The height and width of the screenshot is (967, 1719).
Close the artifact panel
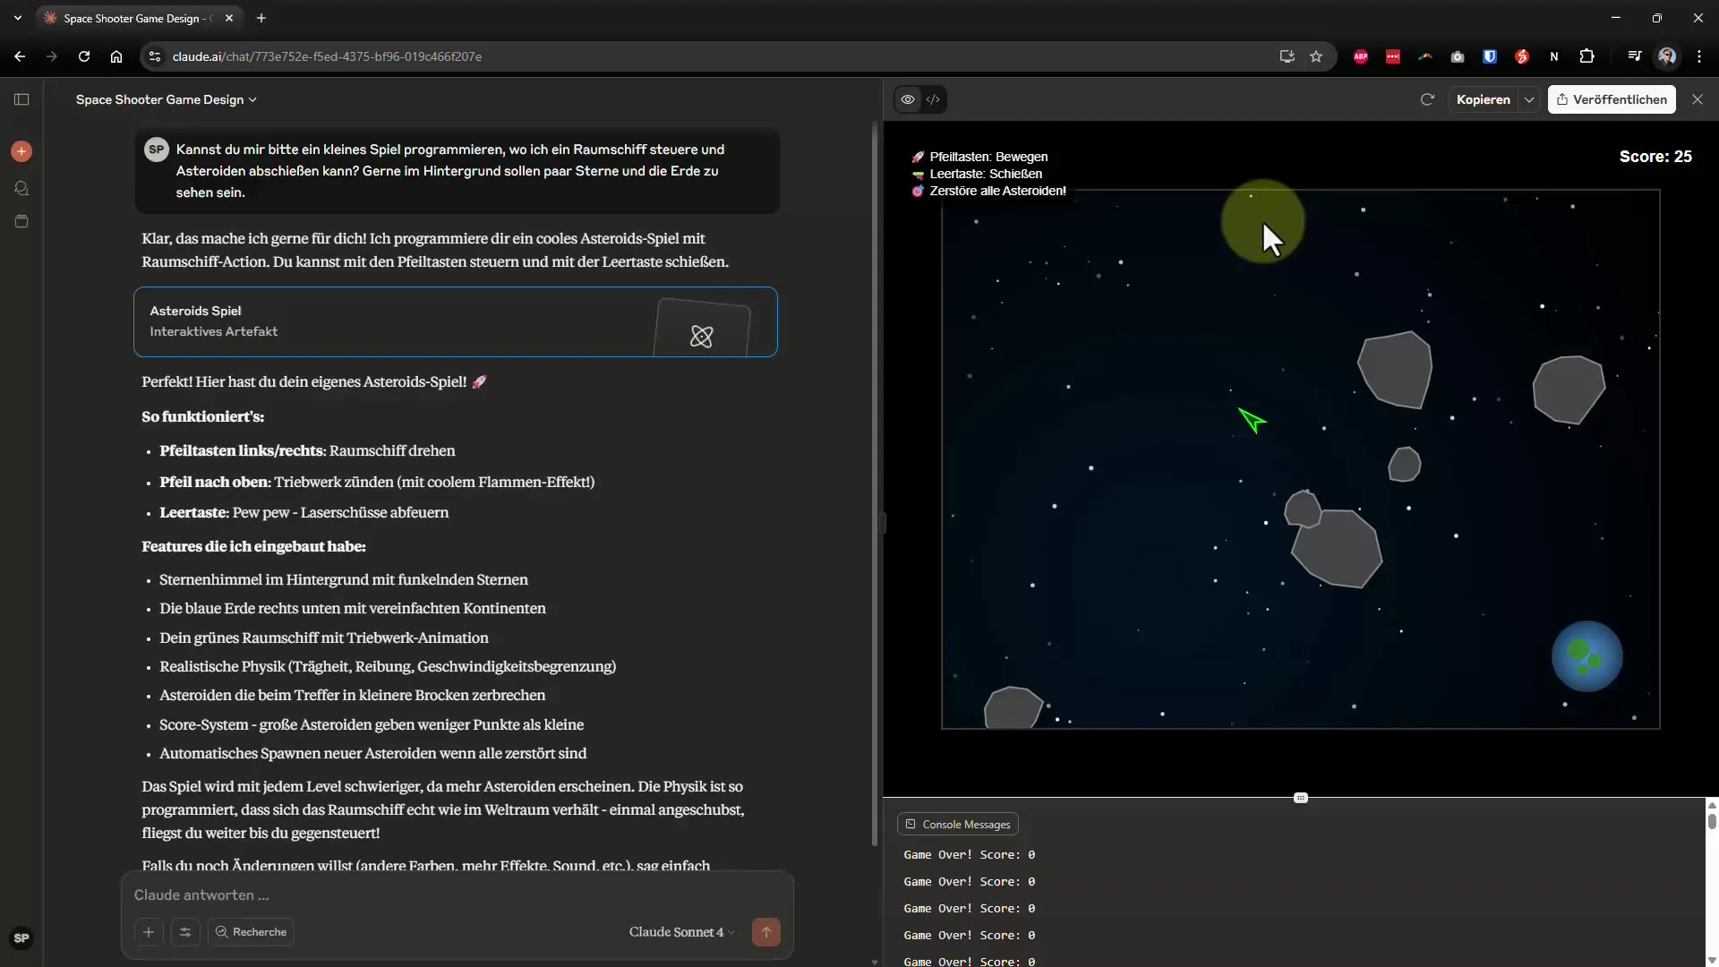point(1698,99)
